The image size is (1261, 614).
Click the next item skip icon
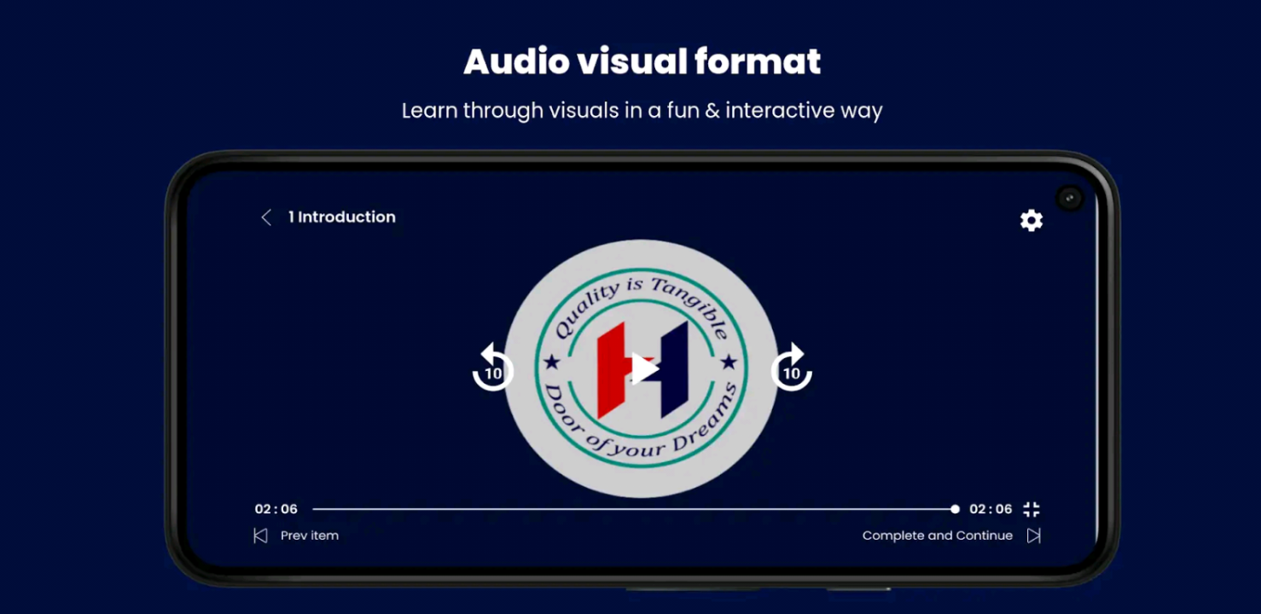click(x=1034, y=536)
